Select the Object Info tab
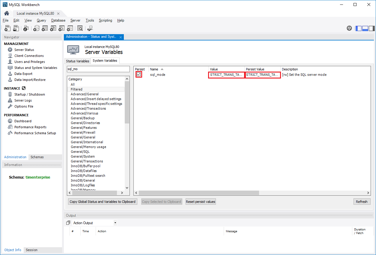 13,250
